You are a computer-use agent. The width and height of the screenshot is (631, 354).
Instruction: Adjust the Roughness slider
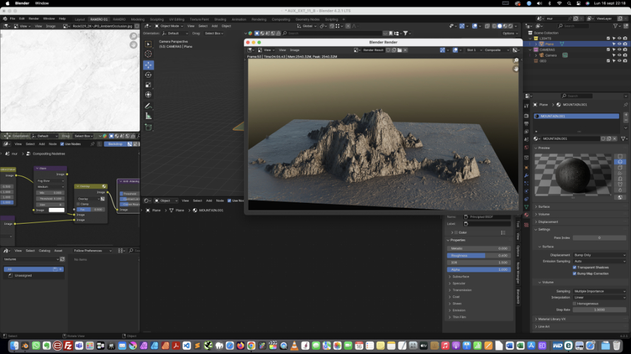click(x=478, y=255)
